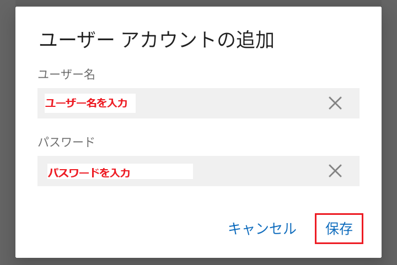
Task: Click the dimmed backdrop right of the dialog
Action: click(x=389, y=132)
